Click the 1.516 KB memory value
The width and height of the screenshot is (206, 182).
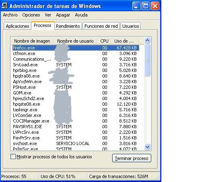pos(128,138)
